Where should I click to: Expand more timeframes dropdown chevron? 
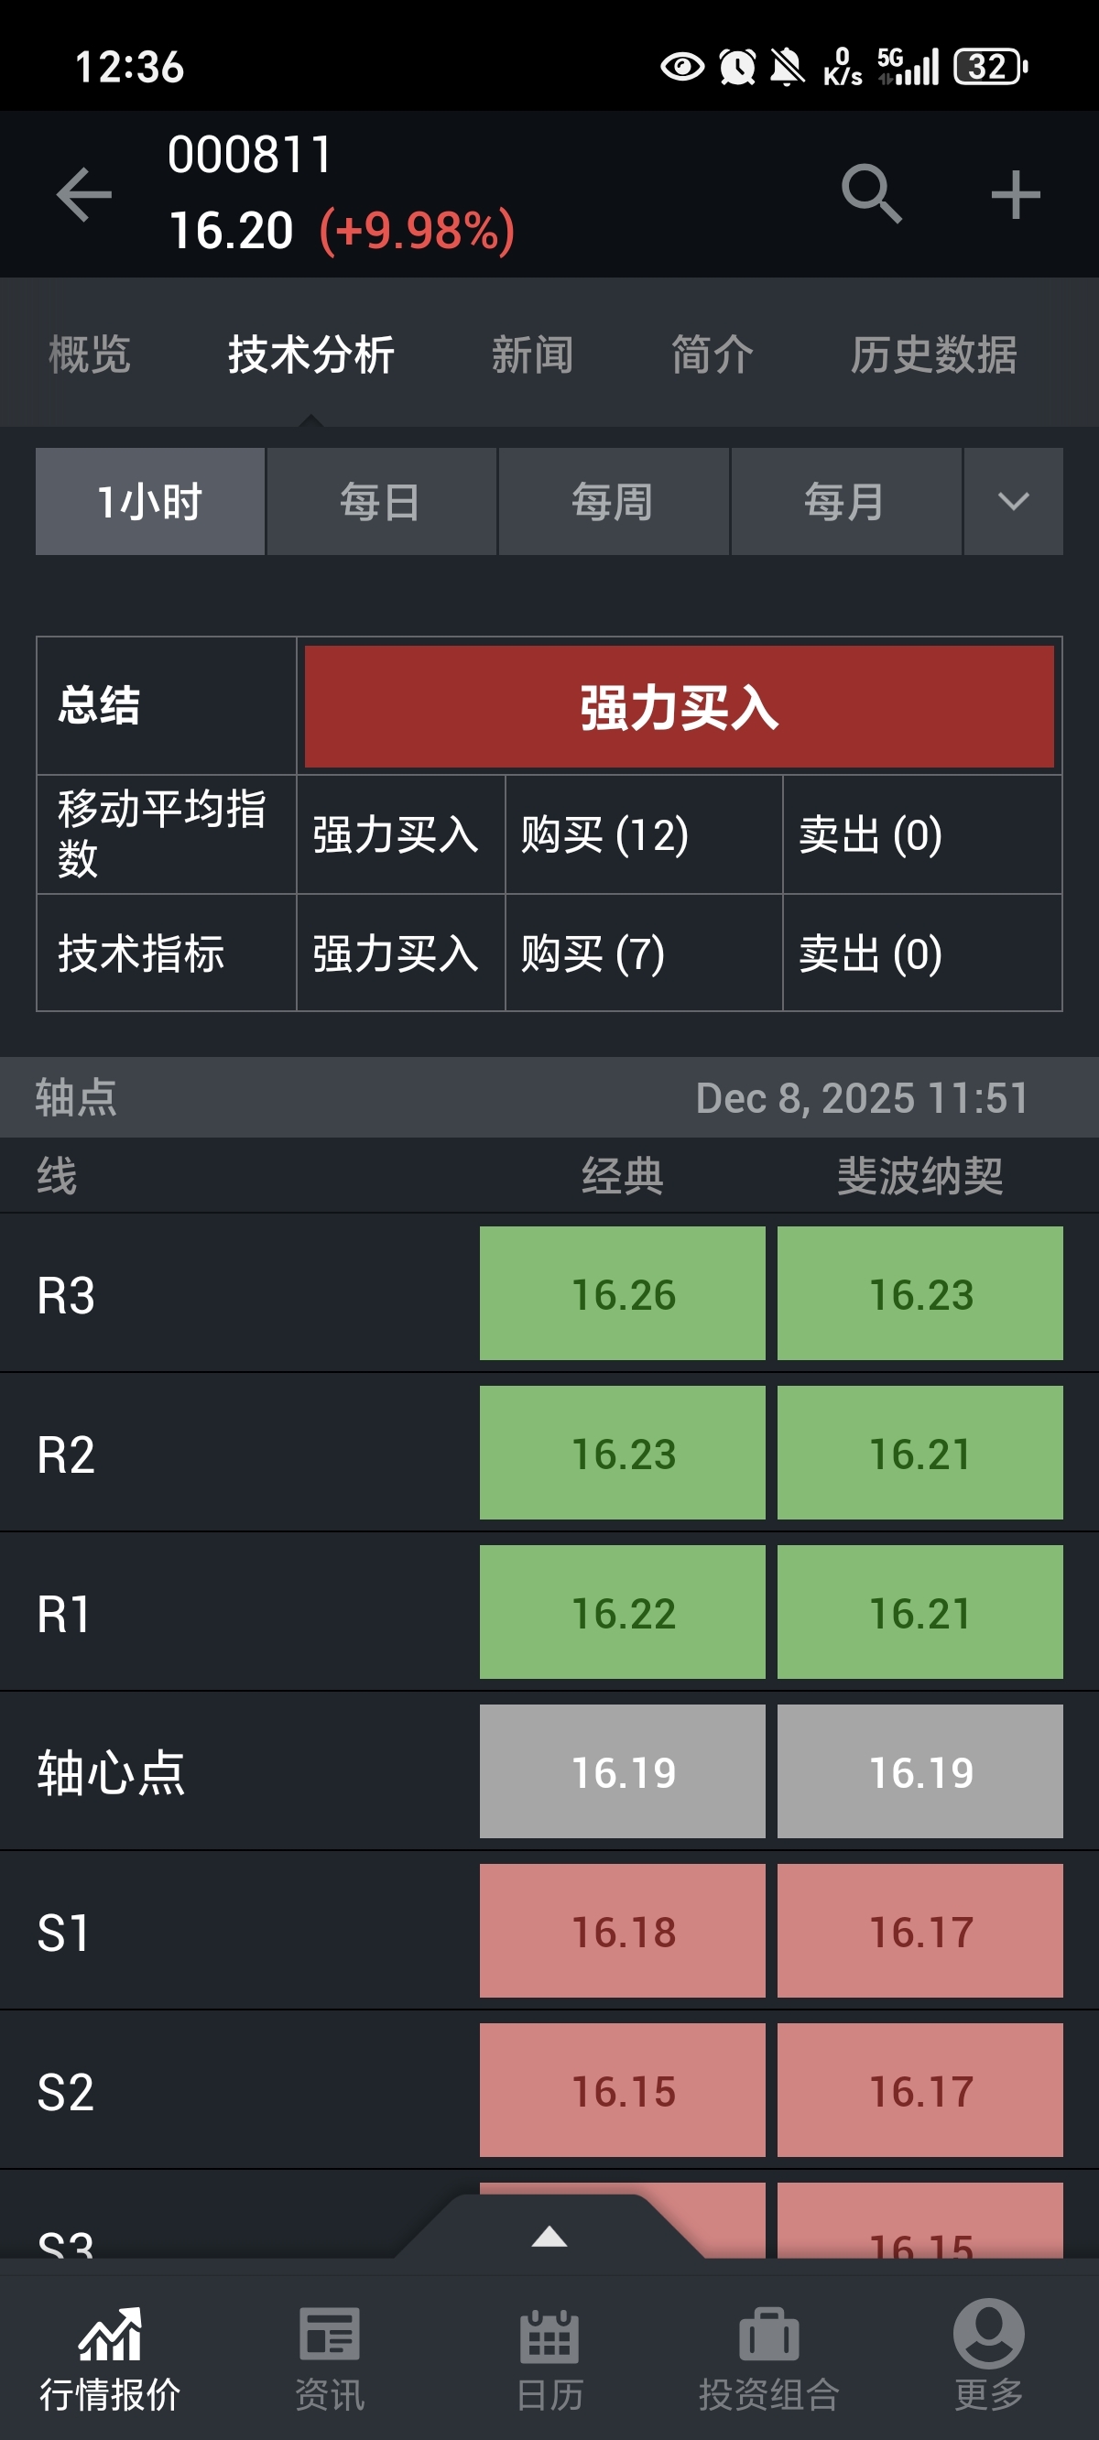click(x=1013, y=501)
